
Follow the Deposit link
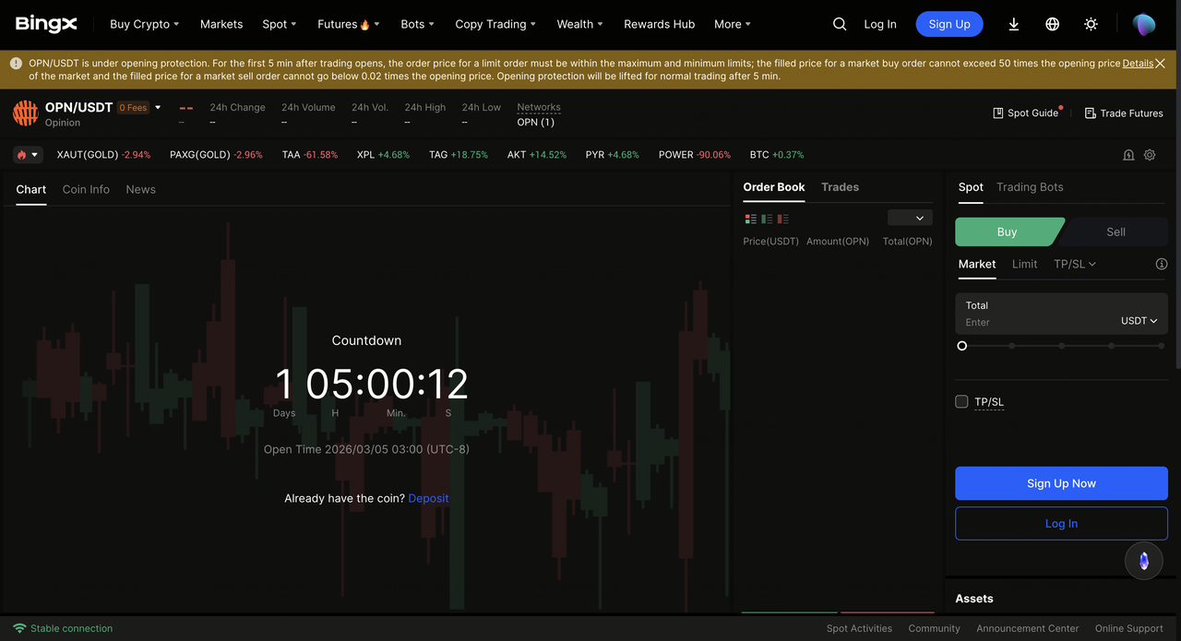[428, 498]
